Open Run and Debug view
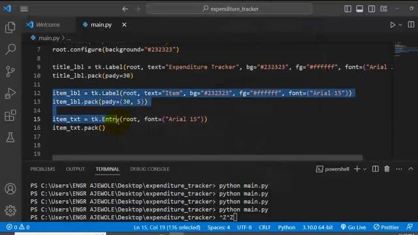 10,93
